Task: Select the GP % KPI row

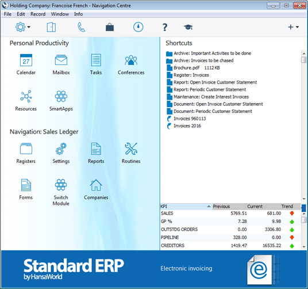Action: [230, 222]
